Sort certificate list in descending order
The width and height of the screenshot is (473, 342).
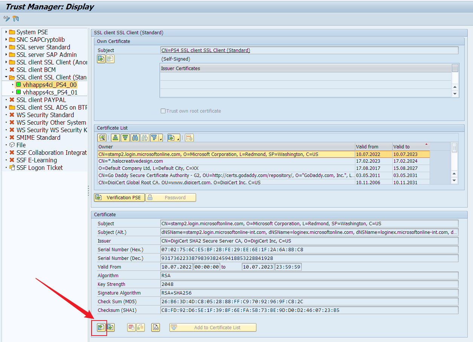click(125, 137)
